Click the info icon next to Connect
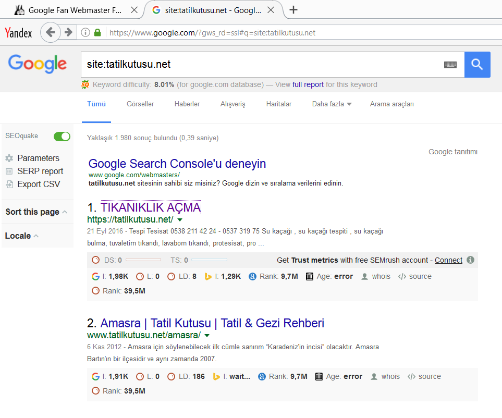The height and width of the screenshot is (418, 502). (x=470, y=260)
